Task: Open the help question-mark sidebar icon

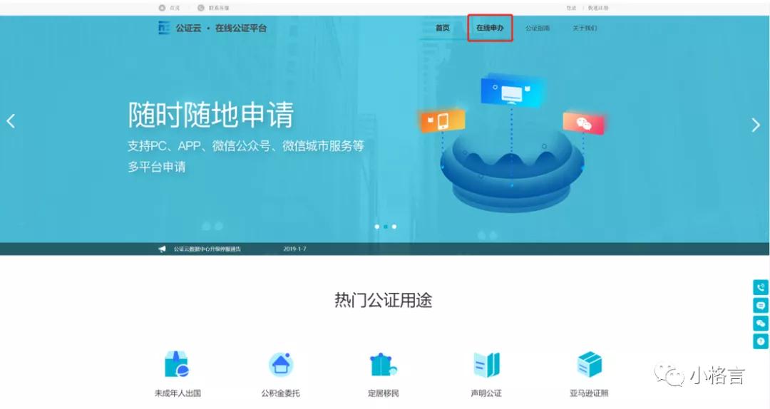Action: [761, 341]
